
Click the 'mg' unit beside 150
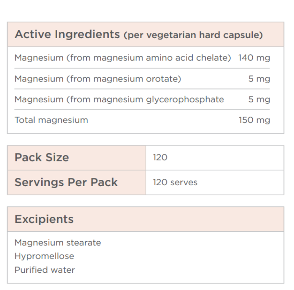[264, 120]
